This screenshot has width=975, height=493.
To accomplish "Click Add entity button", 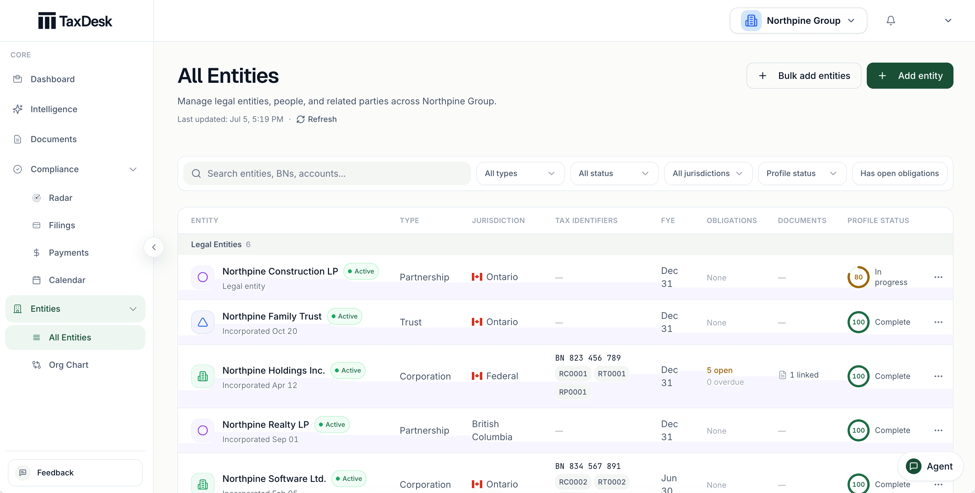I will (x=910, y=76).
